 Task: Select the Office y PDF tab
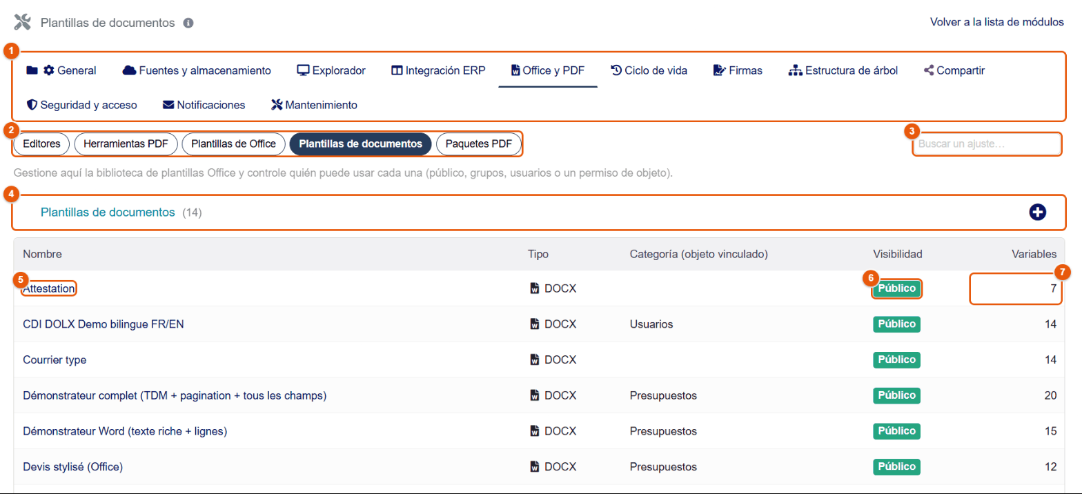point(548,70)
